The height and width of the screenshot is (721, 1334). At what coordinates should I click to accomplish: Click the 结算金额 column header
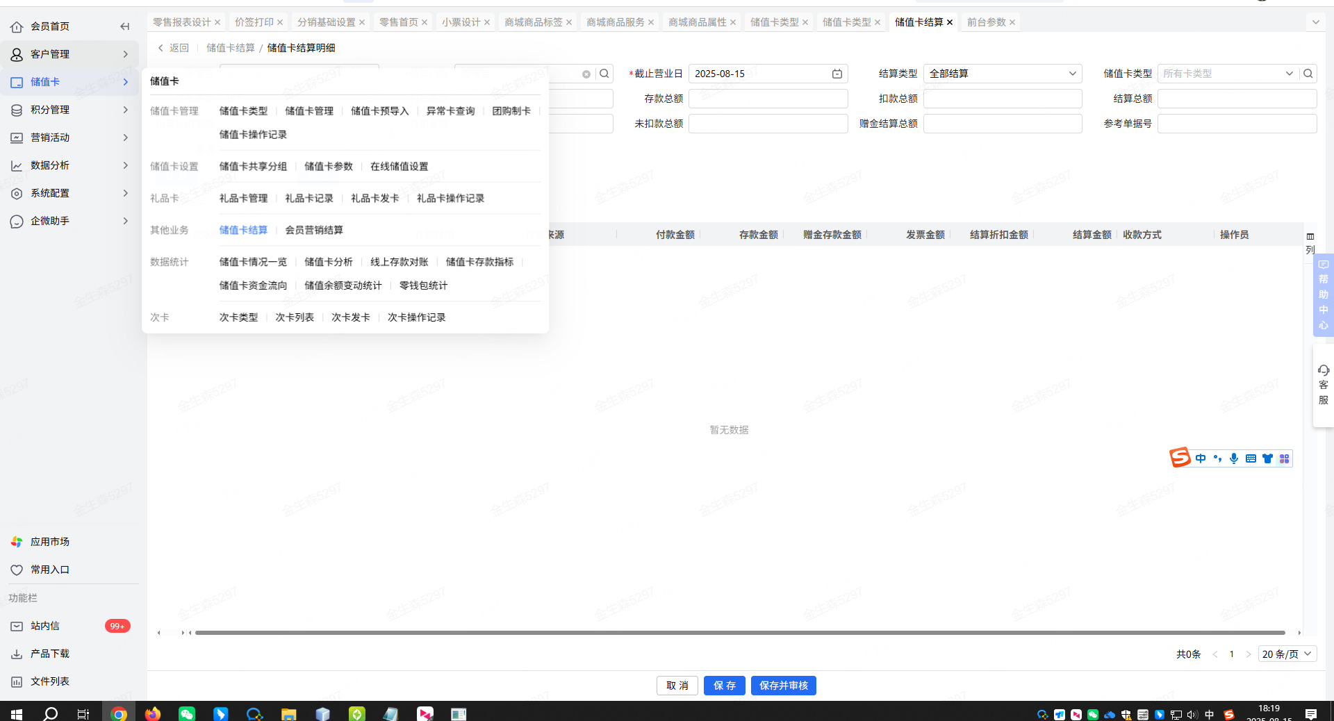[x=1092, y=235]
